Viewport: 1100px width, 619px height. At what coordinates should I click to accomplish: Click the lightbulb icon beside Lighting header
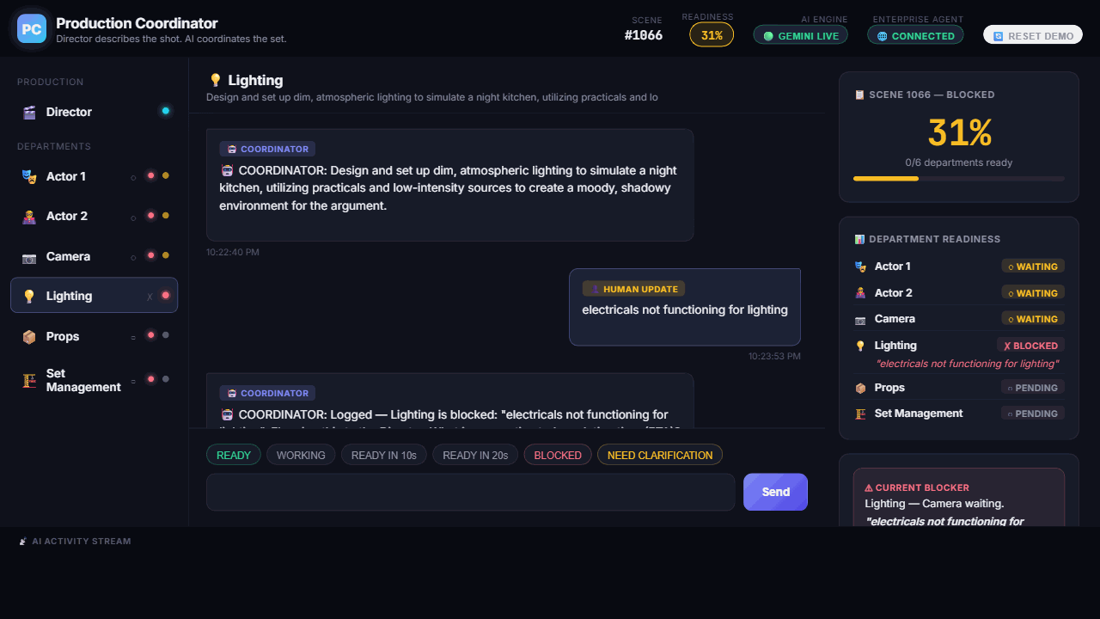[x=215, y=80]
